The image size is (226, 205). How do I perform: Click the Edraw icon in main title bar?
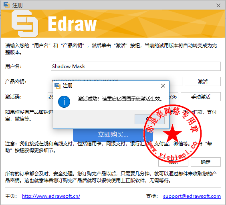tap(6, 5)
